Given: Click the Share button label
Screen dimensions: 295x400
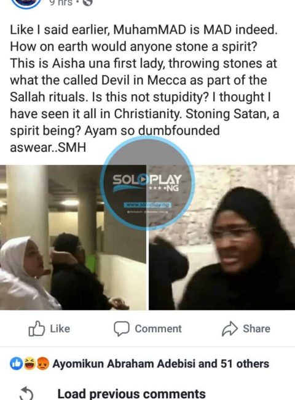Looking at the screenshot, I should [256, 329].
